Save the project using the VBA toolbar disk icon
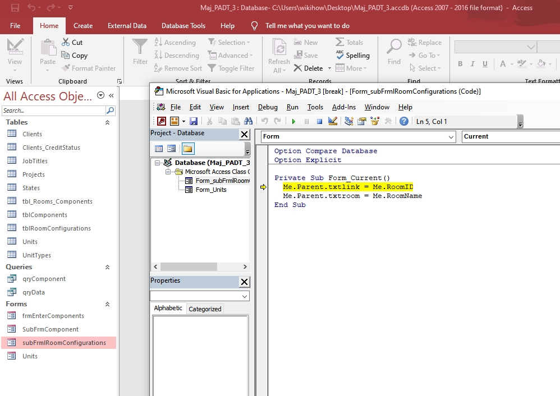560x396 pixels. (194, 121)
